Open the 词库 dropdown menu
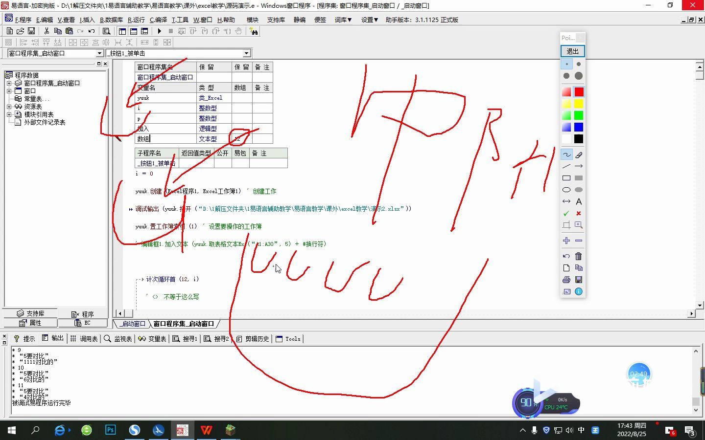This screenshot has width=705, height=440. 343,20
